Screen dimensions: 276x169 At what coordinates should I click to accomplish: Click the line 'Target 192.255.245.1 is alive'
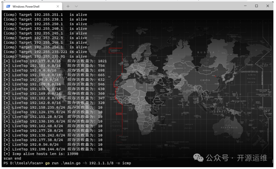(x=45, y=33)
